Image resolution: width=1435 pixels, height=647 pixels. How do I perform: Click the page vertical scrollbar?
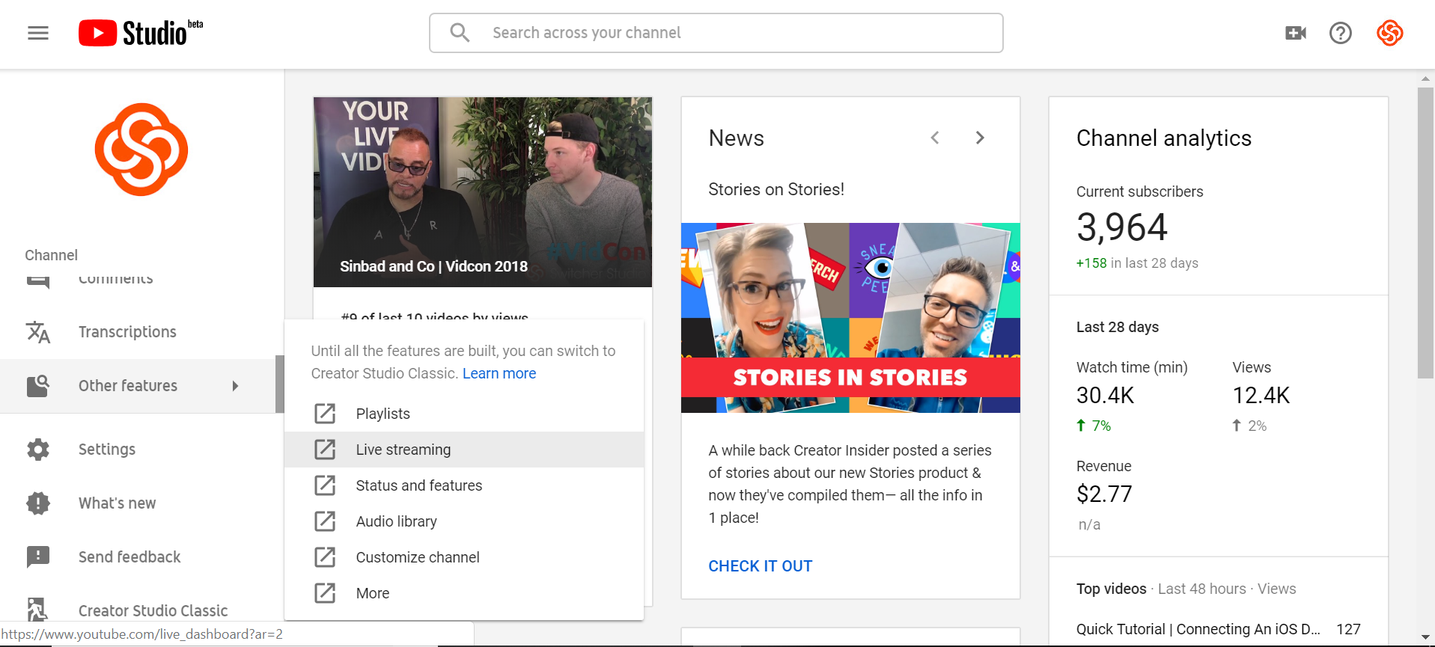click(x=1425, y=232)
